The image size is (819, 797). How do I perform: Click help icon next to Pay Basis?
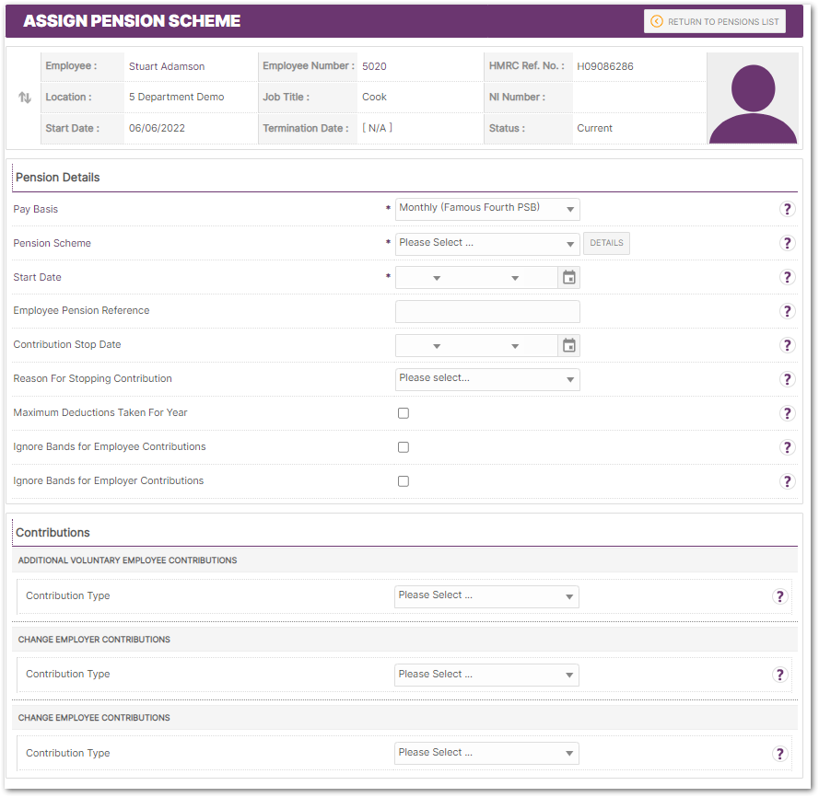pyautogui.click(x=787, y=209)
